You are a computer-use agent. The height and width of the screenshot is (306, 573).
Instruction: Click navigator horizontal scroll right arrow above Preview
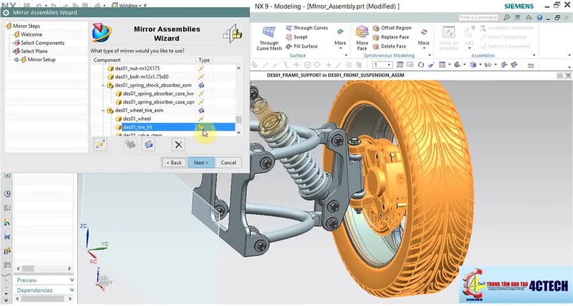tap(69, 268)
